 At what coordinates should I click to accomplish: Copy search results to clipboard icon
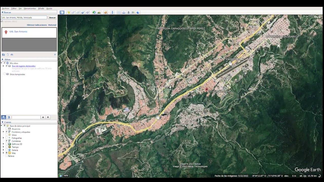click(8, 55)
